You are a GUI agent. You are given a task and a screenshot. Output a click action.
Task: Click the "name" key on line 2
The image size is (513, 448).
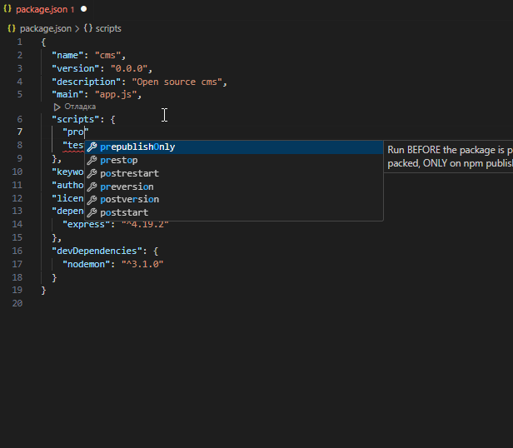[x=67, y=55]
